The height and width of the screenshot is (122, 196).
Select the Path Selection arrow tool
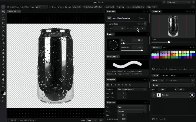pyautogui.click(x=3, y=71)
